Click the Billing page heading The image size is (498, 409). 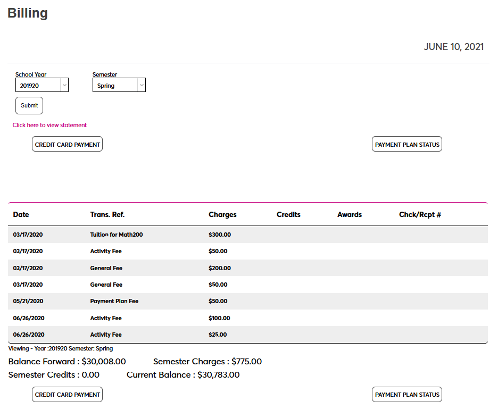tap(28, 13)
